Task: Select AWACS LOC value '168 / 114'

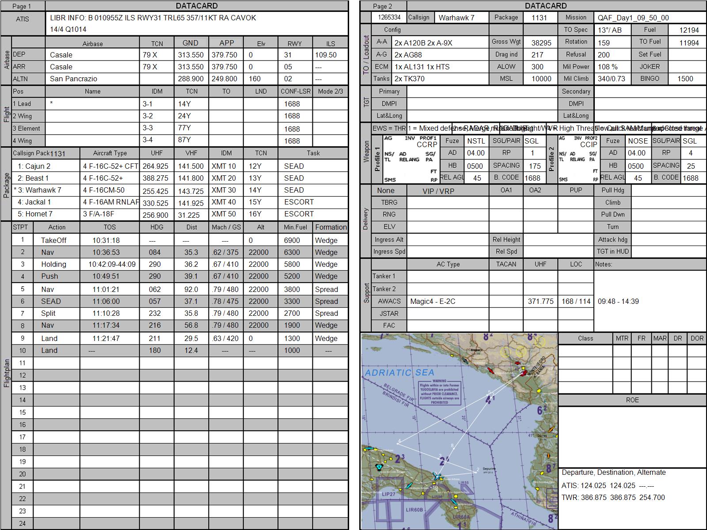Action: coord(576,301)
